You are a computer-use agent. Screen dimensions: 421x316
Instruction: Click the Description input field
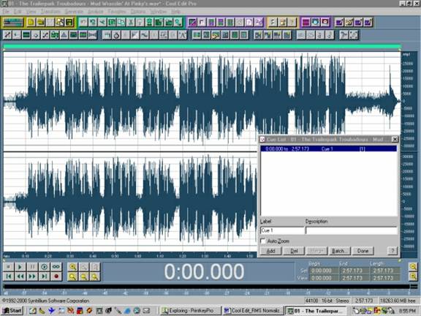point(351,230)
